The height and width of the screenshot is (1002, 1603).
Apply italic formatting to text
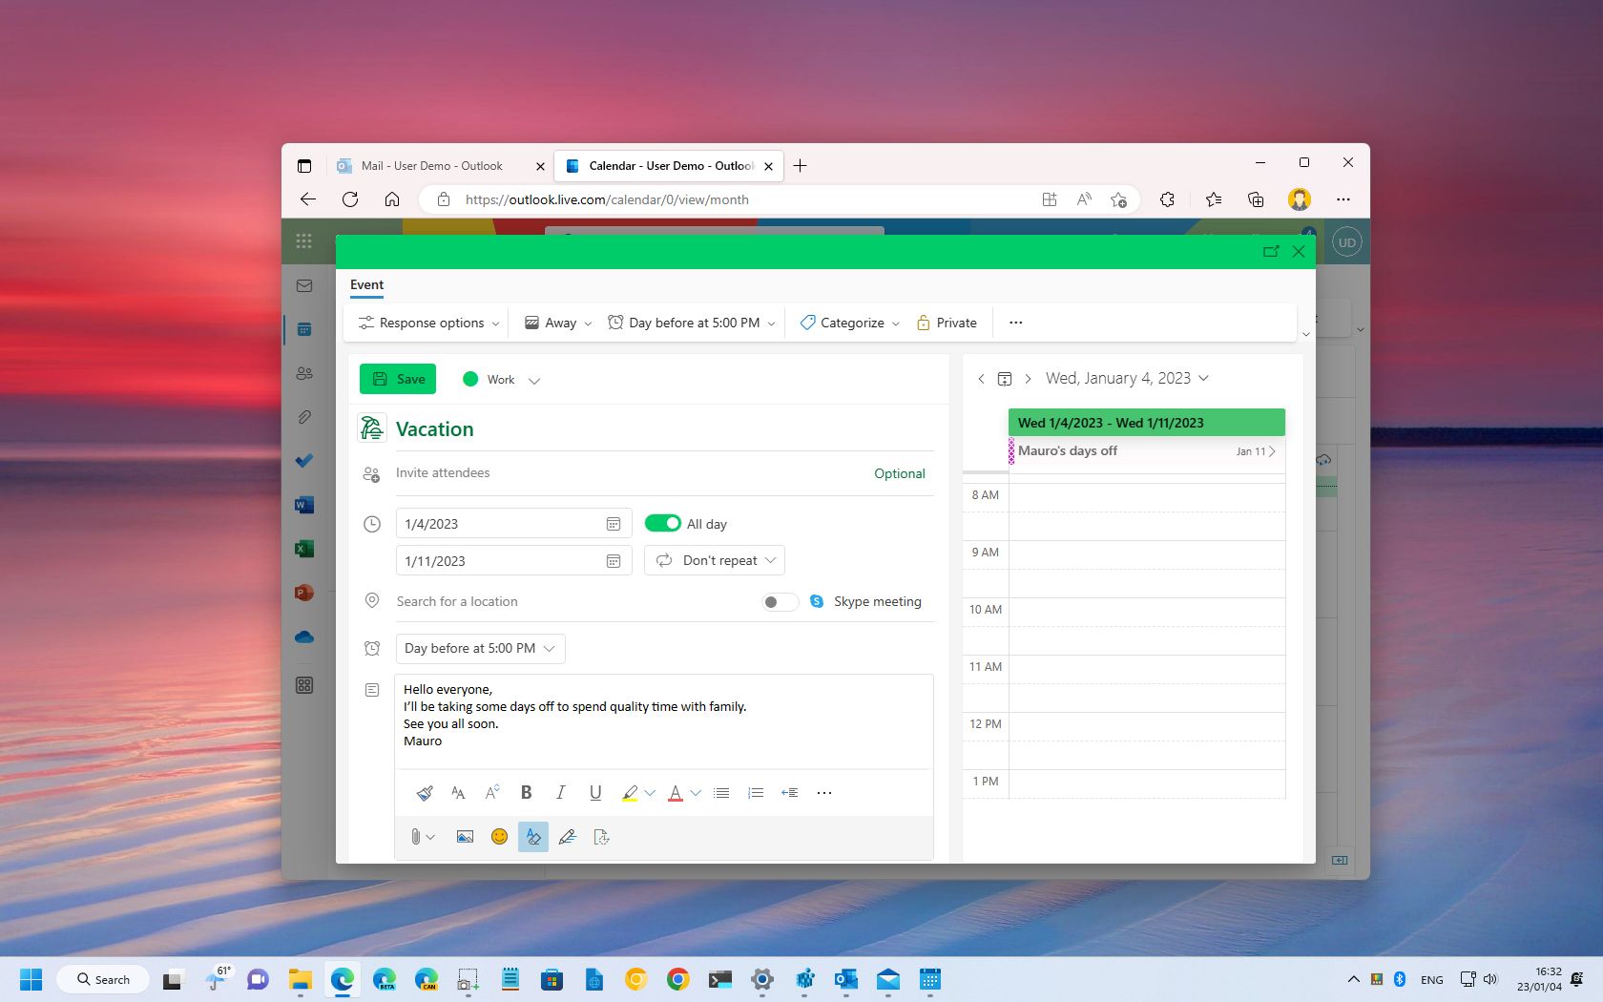[561, 792]
